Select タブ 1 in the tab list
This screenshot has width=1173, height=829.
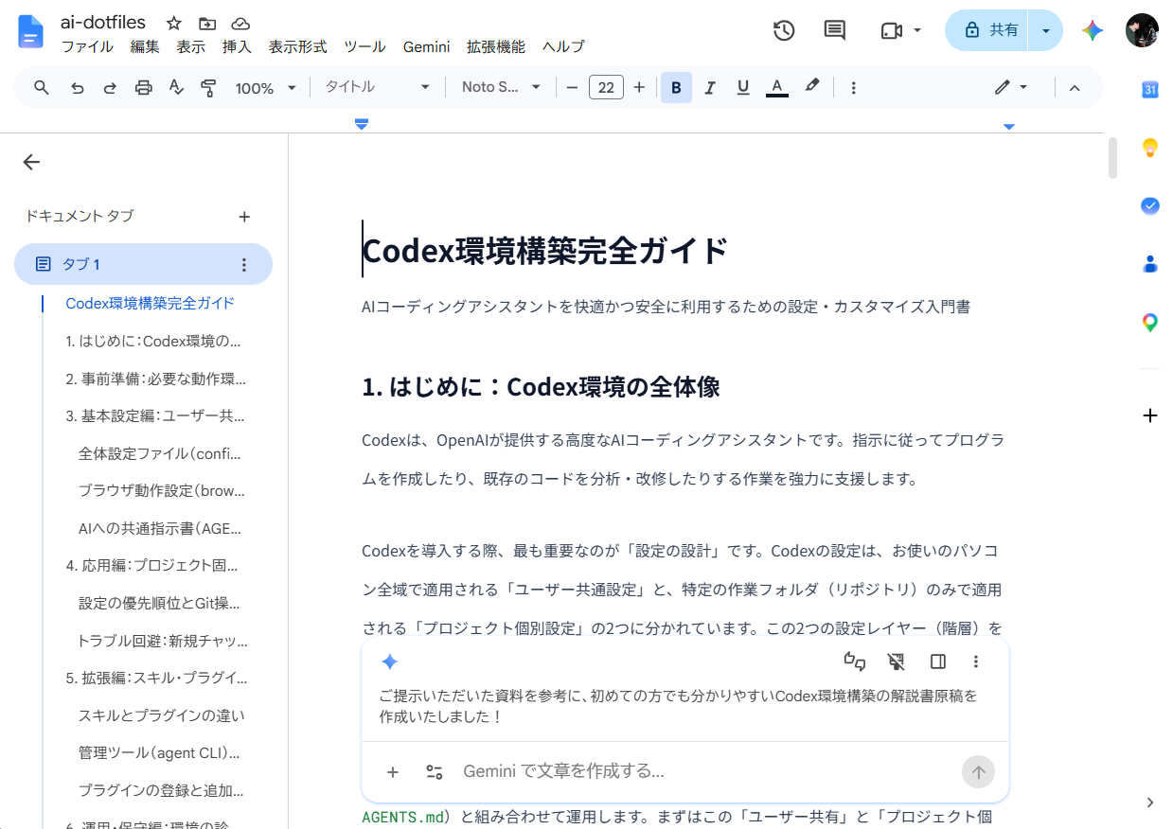coord(143,264)
